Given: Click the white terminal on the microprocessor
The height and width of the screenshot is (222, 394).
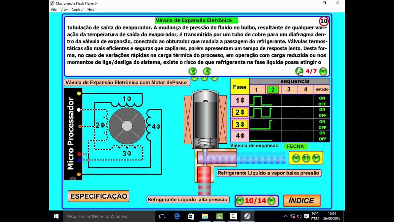Looking at the screenshot, I should (x=79, y=110).
